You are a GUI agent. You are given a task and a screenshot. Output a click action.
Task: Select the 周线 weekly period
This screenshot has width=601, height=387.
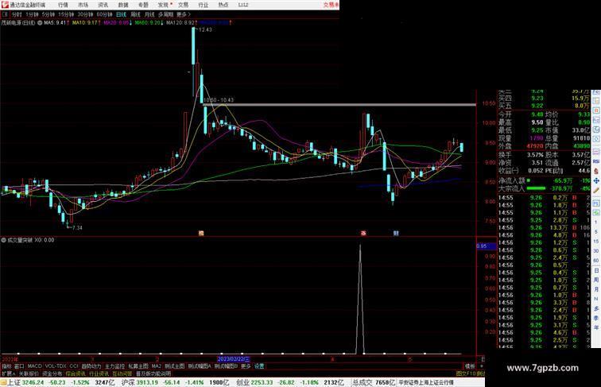135,14
